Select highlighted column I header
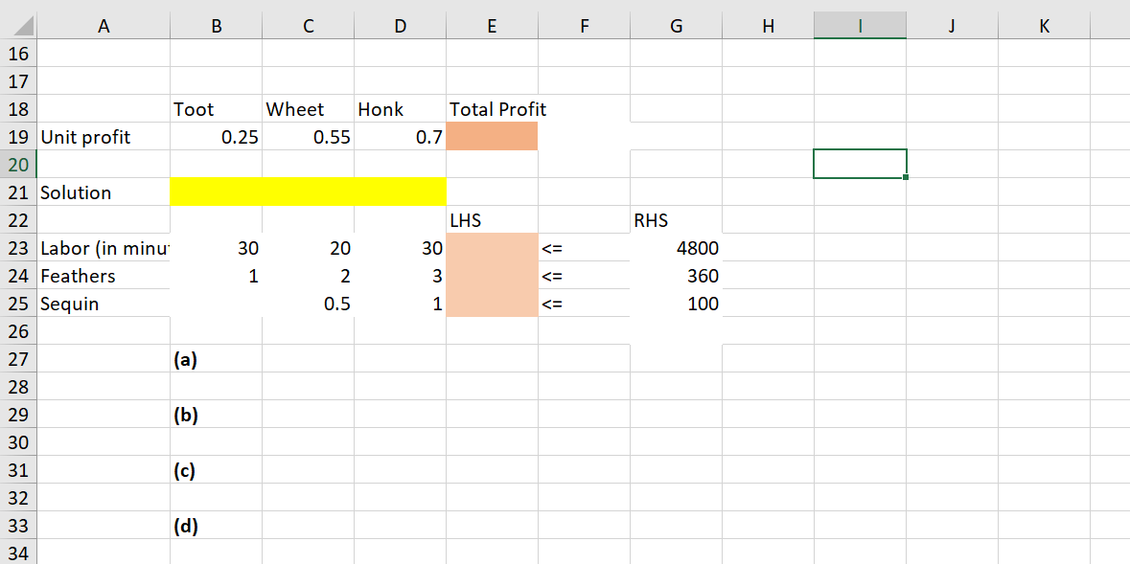1130x564 pixels. [x=860, y=26]
